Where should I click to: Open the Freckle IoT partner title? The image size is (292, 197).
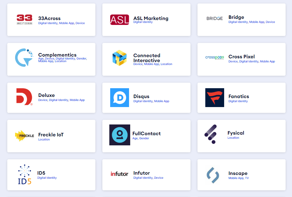pos(51,135)
